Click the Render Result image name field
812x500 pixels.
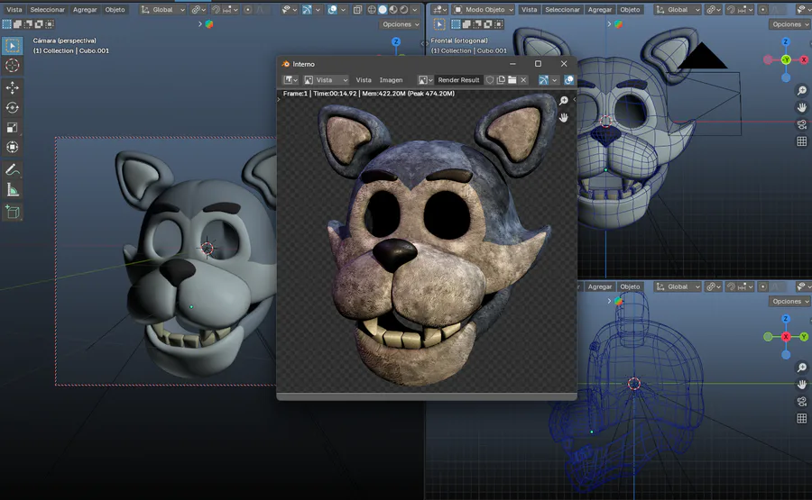[459, 79]
